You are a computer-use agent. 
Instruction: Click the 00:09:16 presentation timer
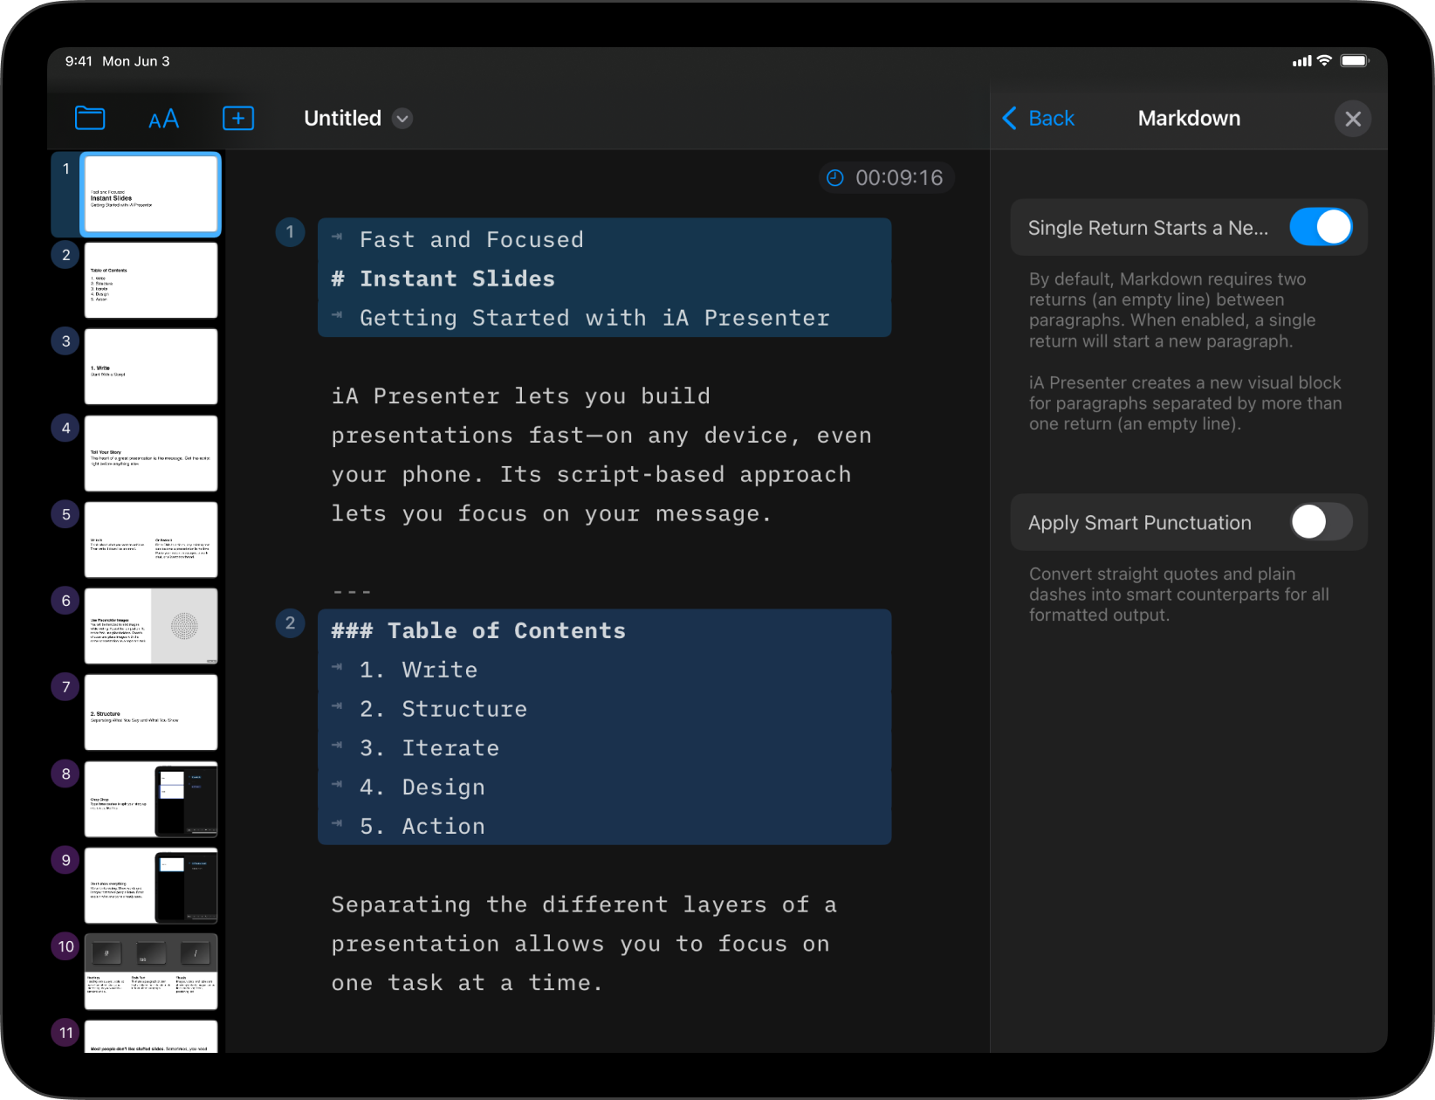886,178
